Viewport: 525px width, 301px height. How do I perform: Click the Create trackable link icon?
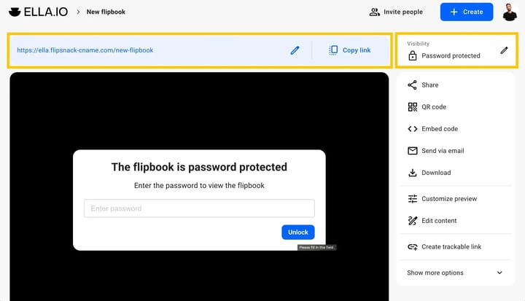click(413, 247)
